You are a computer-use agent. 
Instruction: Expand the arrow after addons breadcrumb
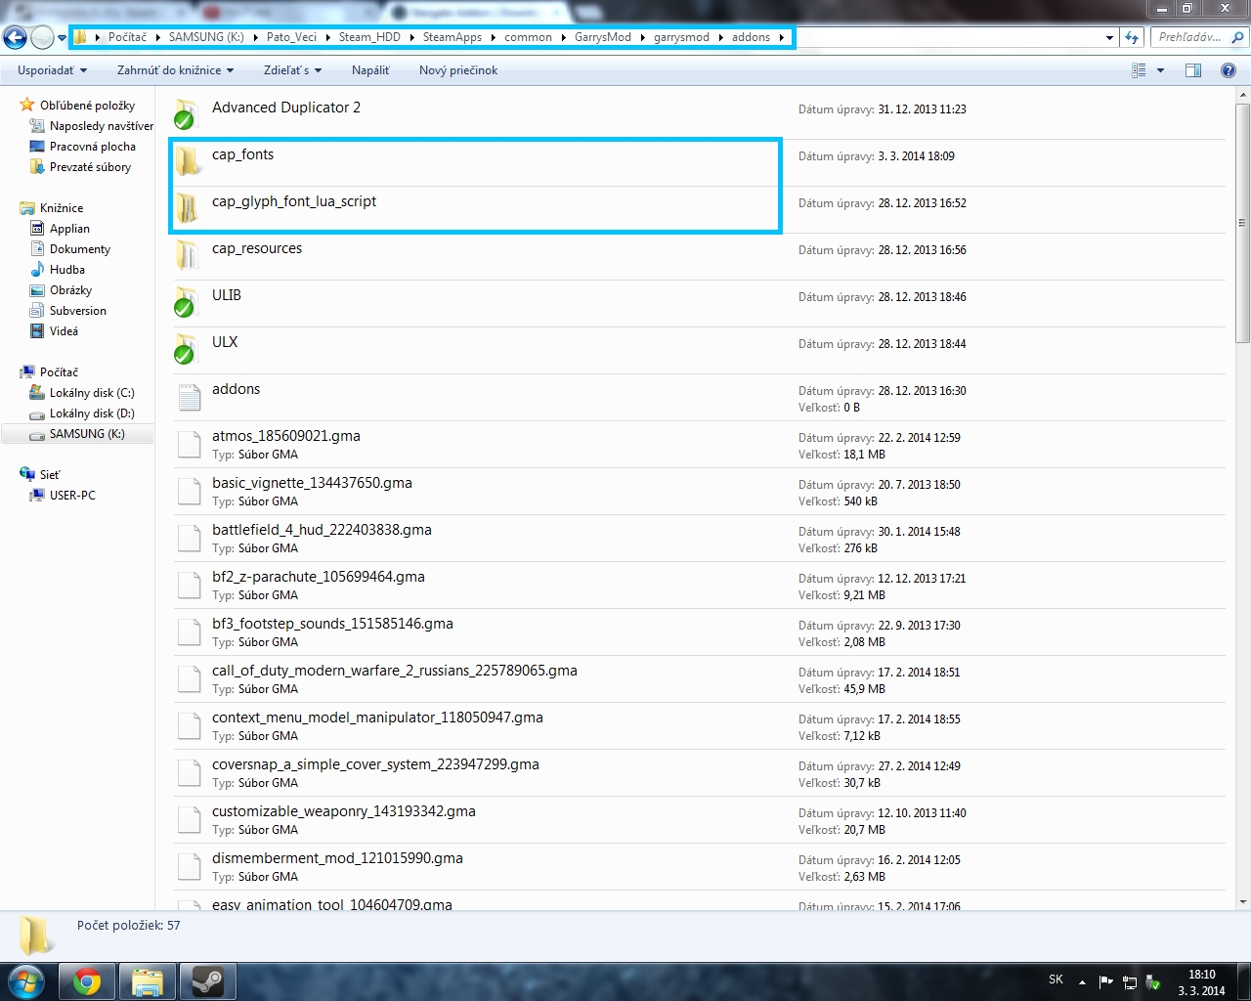pyautogui.click(x=782, y=37)
